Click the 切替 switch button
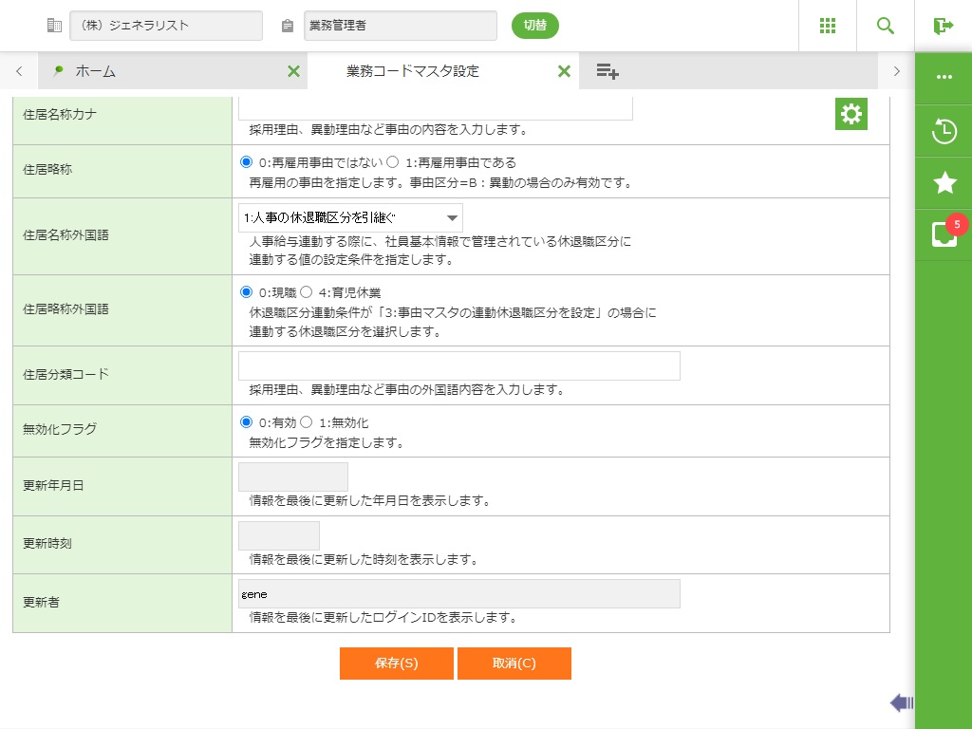972x729 pixels. point(534,26)
